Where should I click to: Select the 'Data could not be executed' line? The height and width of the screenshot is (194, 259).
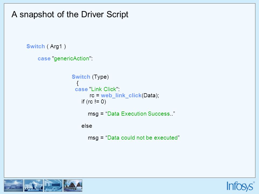point(134,138)
